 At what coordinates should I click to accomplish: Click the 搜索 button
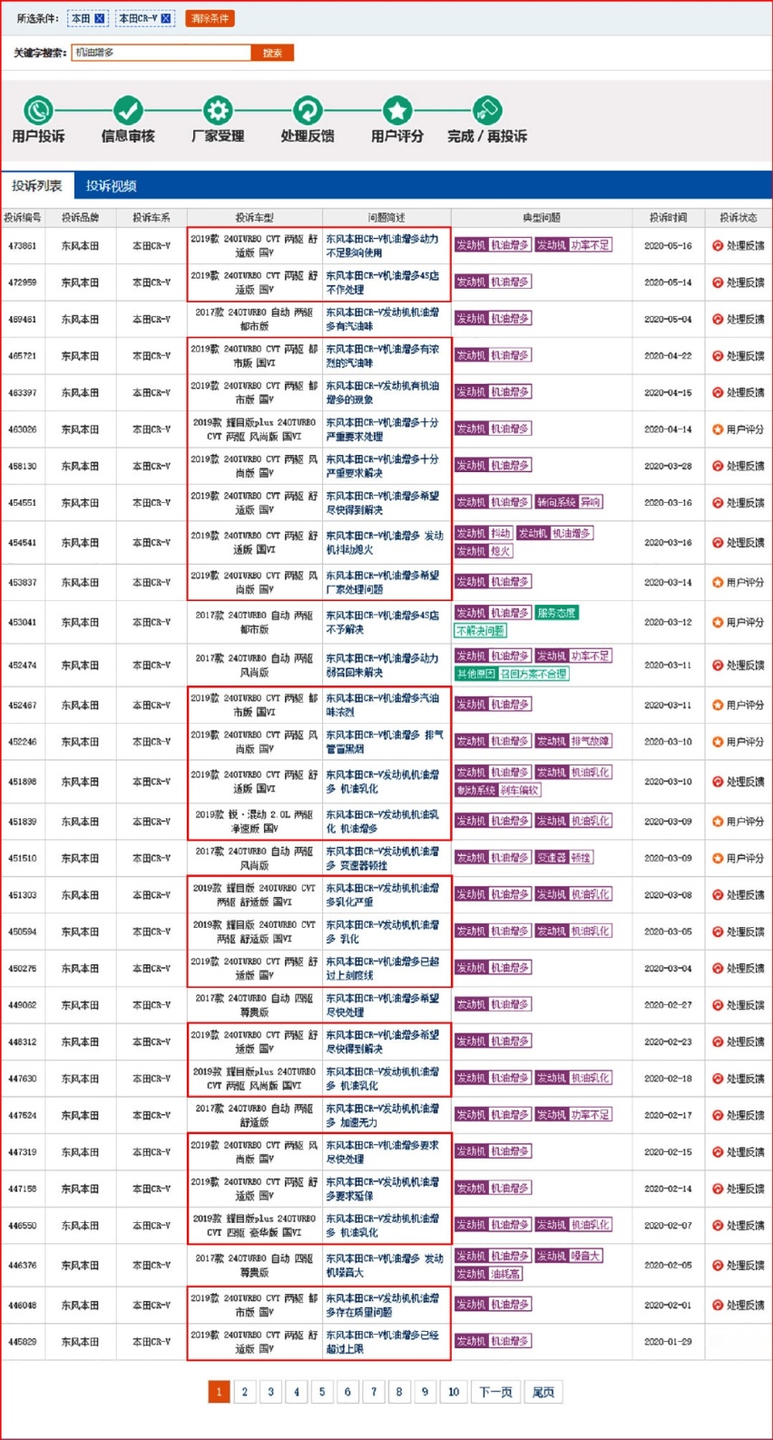point(272,53)
